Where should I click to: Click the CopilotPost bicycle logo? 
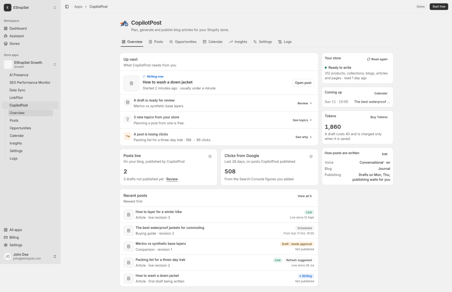pos(124,24)
